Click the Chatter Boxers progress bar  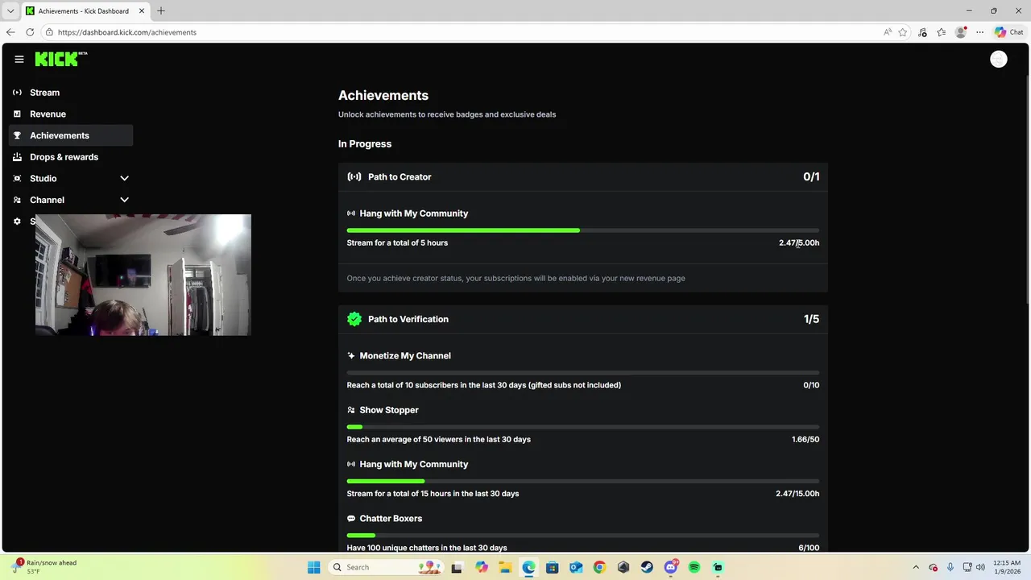(x=583, y=535)
